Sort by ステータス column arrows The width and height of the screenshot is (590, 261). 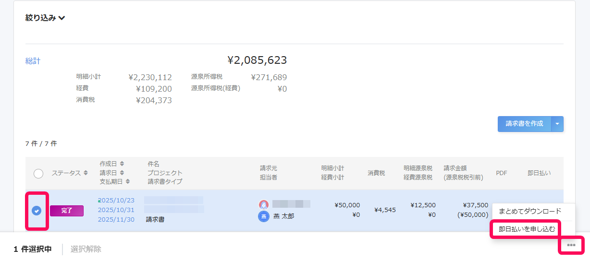[x=86, y=173]
